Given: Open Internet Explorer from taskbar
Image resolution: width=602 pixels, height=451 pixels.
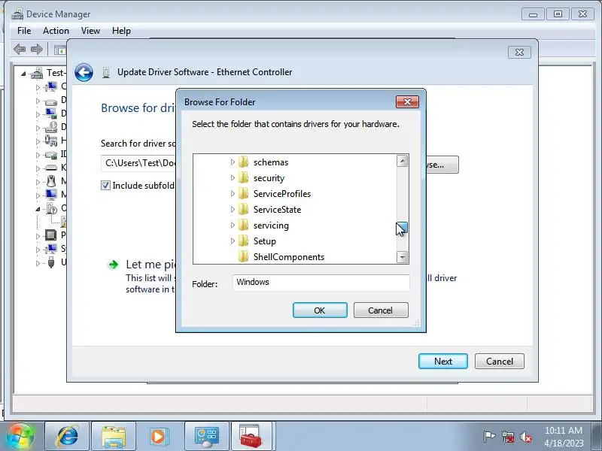Looking at the screenshot, I should pos(67,436).
